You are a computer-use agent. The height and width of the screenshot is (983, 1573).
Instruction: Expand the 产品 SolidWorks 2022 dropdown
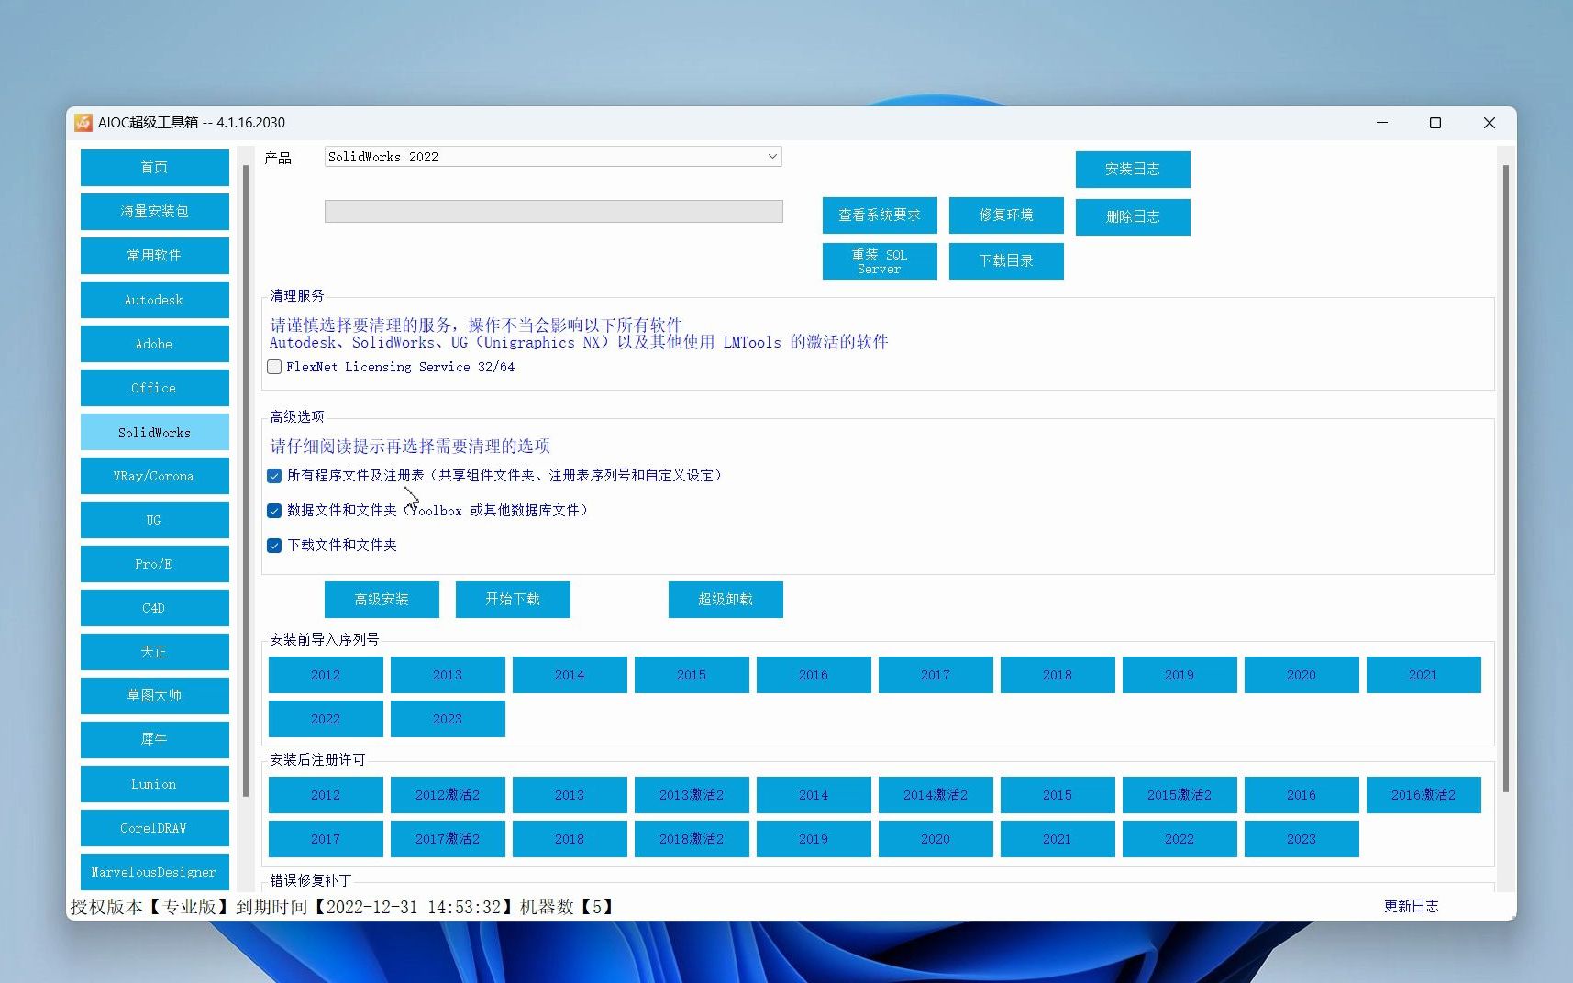[x=553, y=157]
